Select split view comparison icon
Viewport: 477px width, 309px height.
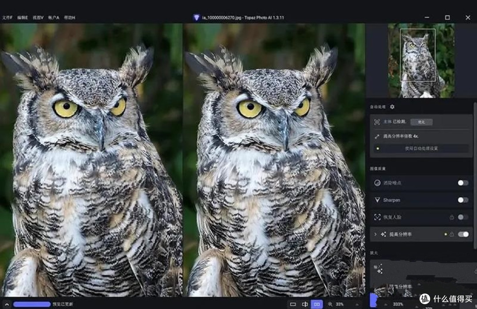point(305,304)
